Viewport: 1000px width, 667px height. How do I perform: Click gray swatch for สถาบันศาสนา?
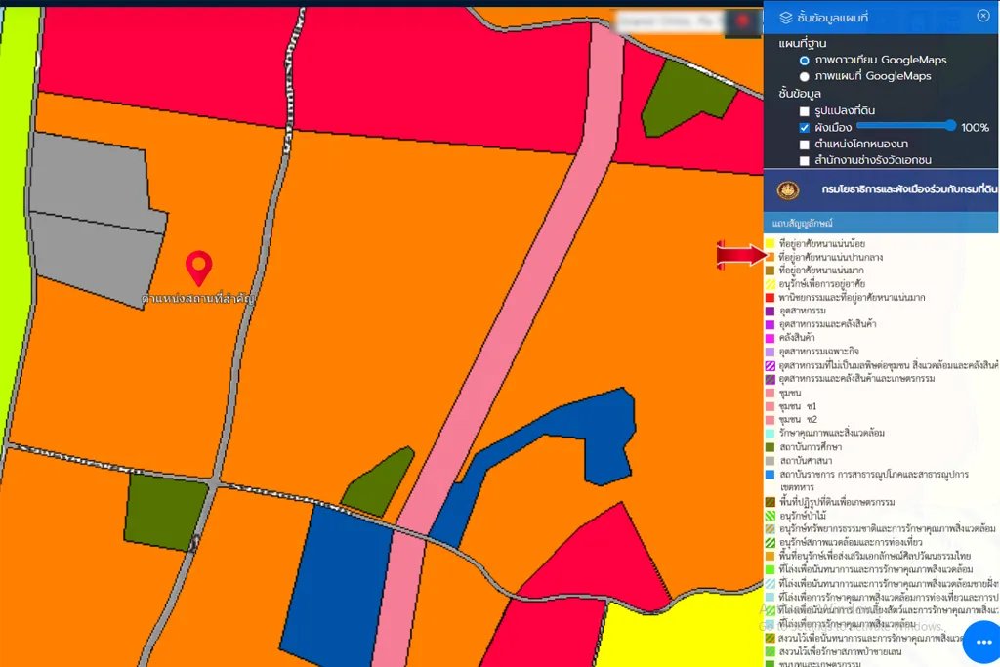[x=770, y=460]
